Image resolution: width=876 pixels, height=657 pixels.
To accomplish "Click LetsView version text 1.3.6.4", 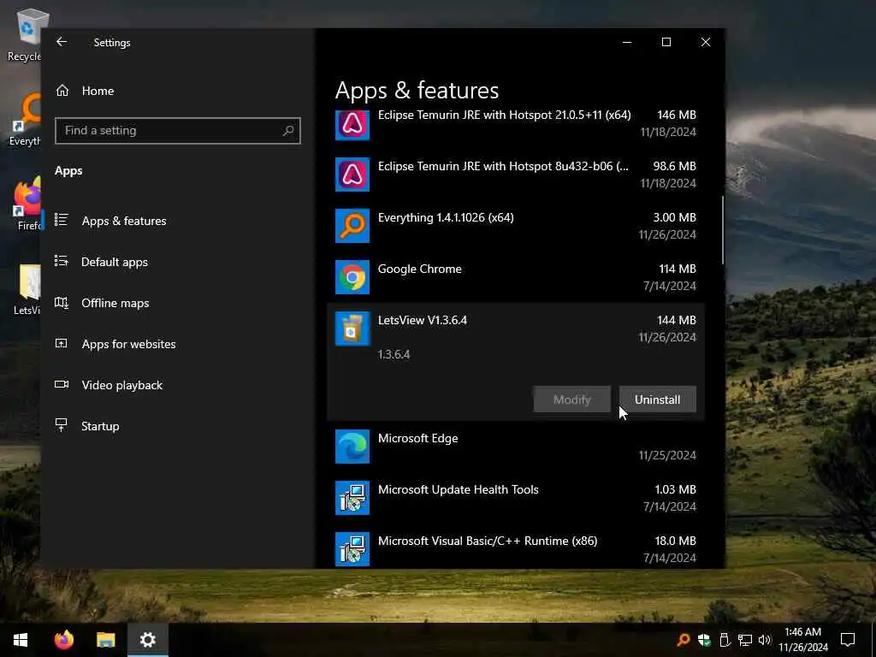I will (394, 355).
